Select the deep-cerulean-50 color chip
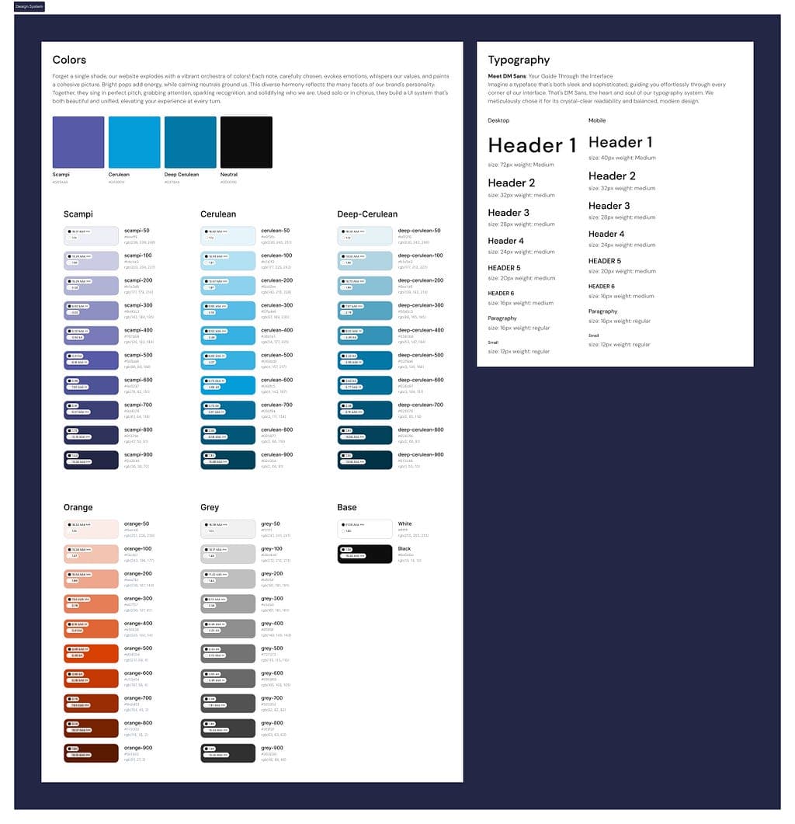 click(365, 236)
